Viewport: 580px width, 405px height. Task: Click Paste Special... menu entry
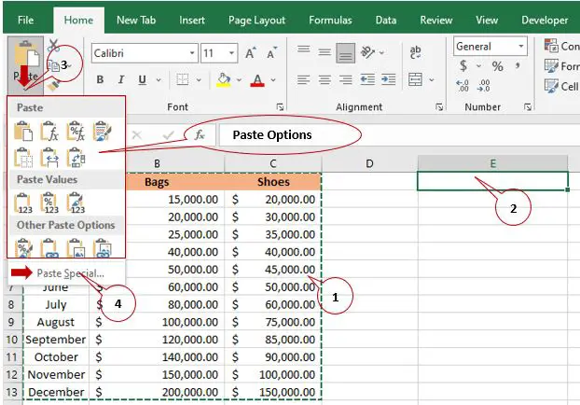[x=71, y=273]
